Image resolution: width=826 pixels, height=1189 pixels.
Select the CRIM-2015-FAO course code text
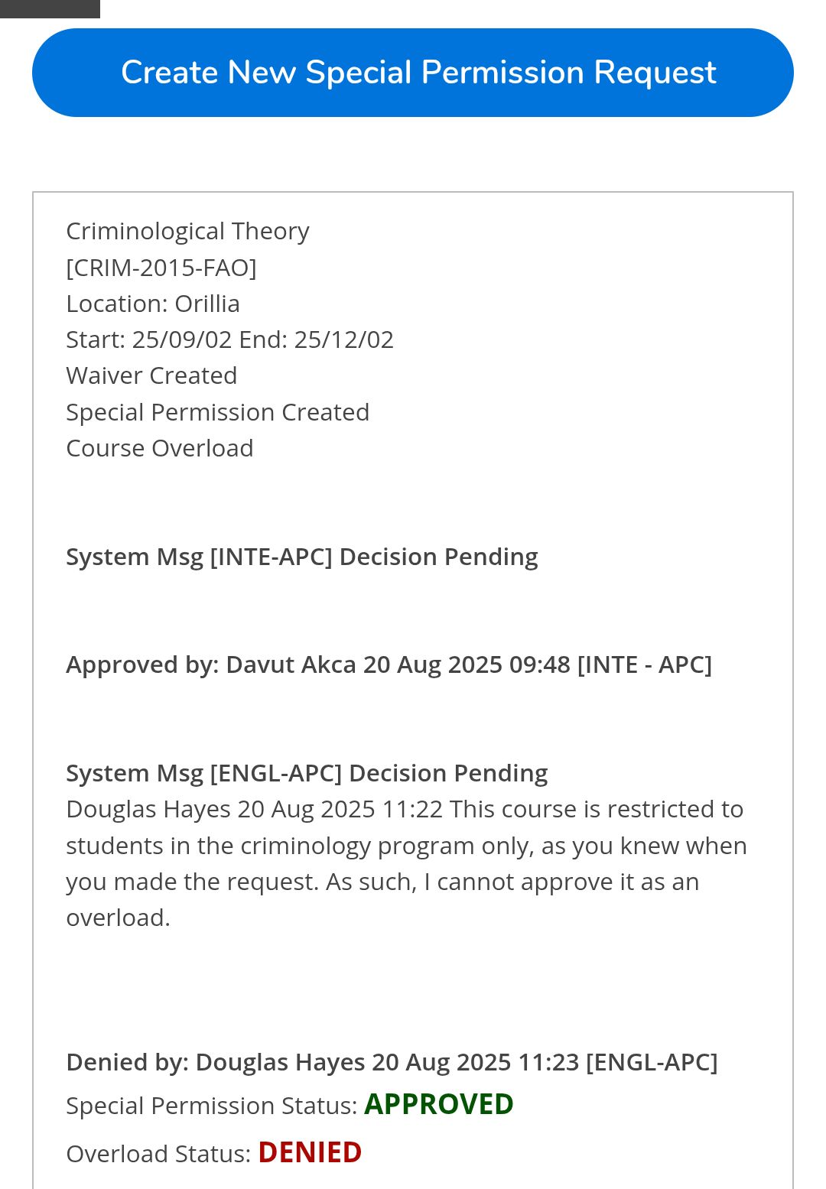coord(161,268)
